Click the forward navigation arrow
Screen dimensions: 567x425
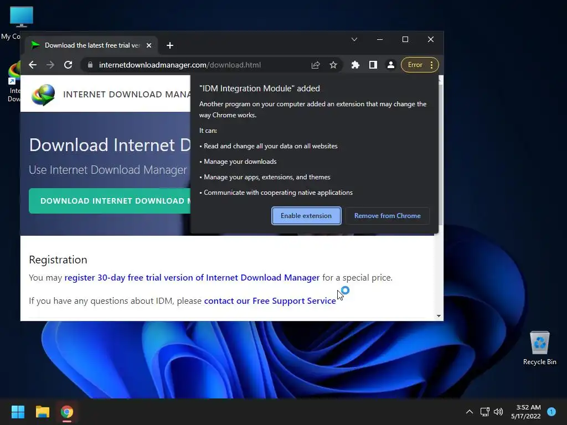point(50,65)
